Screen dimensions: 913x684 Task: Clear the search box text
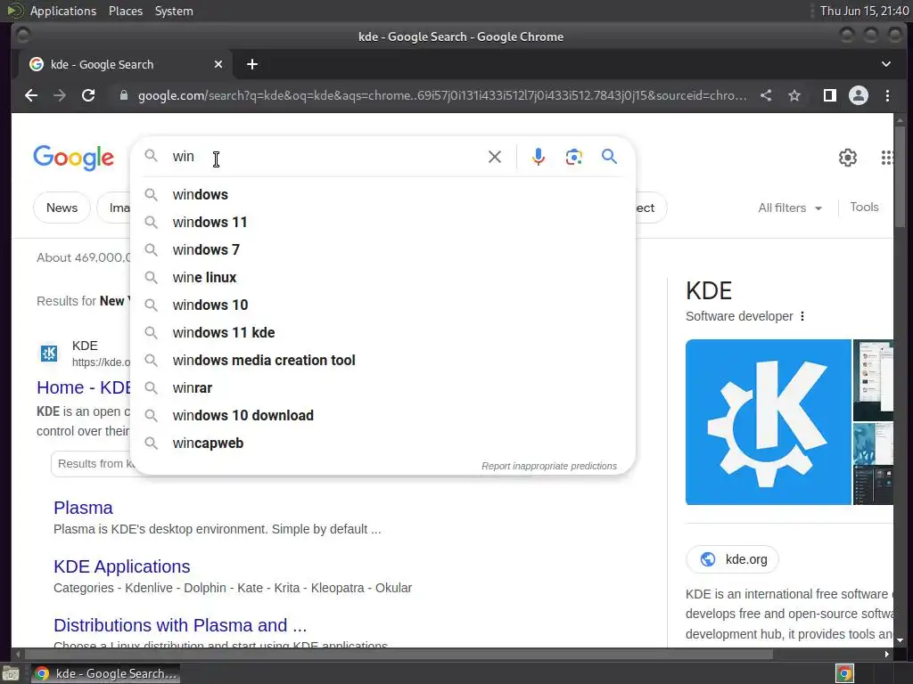(494, 157)
